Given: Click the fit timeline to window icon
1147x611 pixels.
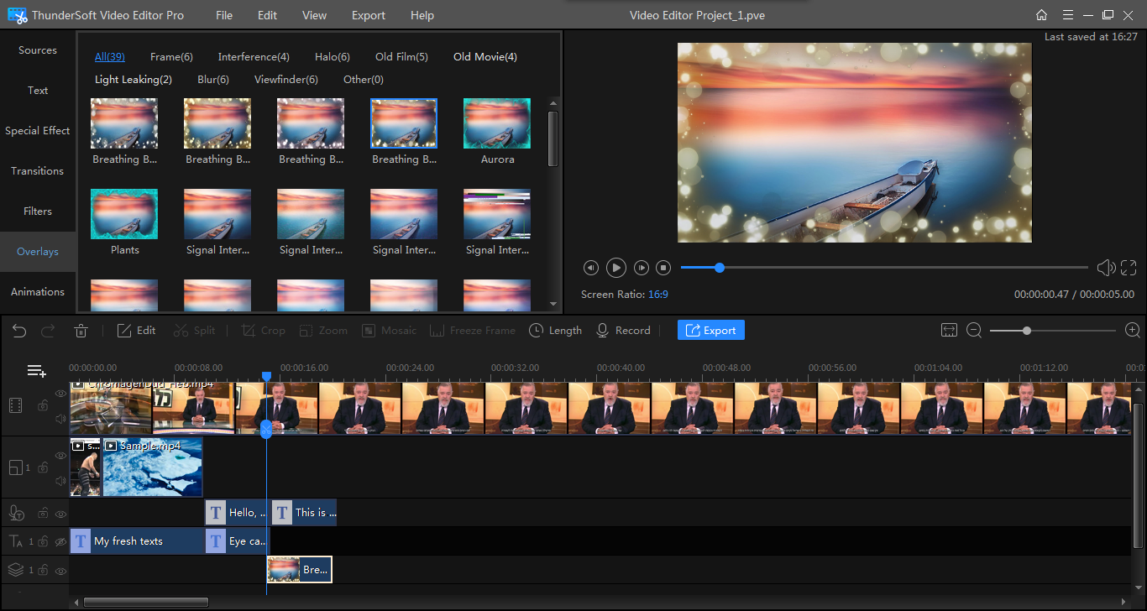Looking at the screenshot, I should (x=949, y=331).
